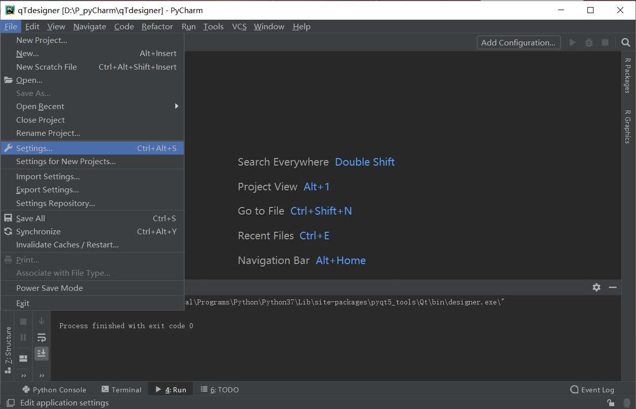Open the Window menu
The height and width of the screenshot is (409, 636).
coord(269,26)
